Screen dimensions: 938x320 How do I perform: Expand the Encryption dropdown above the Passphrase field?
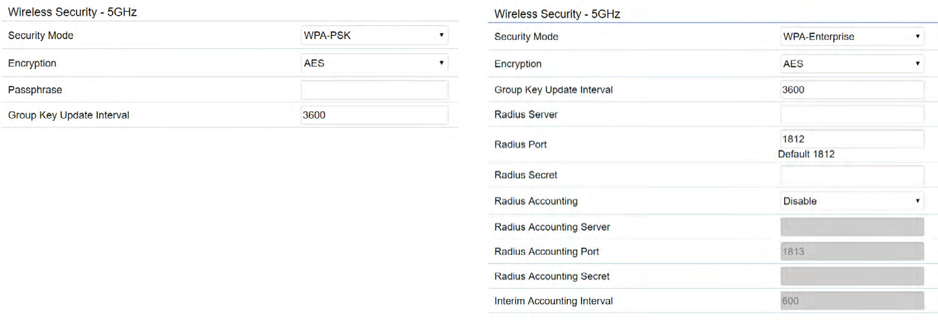[375, 63]
